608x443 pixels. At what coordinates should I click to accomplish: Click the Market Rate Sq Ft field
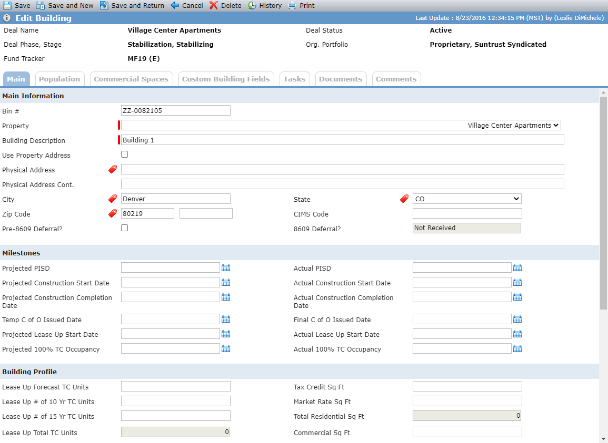[x=467, y=401]
